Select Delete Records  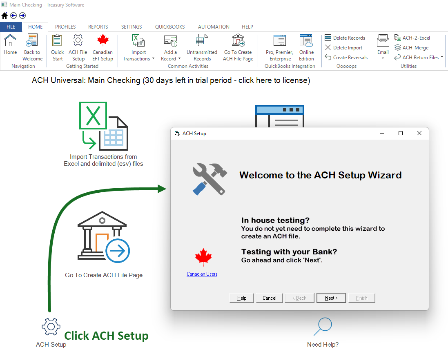(x=345, y=38)
